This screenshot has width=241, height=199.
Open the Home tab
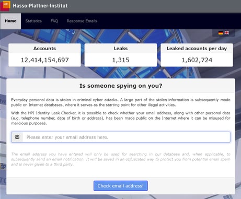10,21
